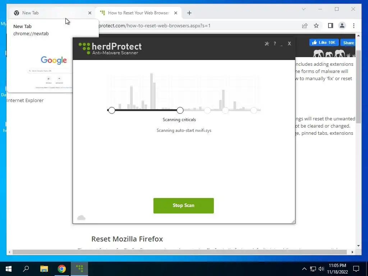Open the Windows notification center
This screenshot has height=276, width=368.
click(356, 269)
